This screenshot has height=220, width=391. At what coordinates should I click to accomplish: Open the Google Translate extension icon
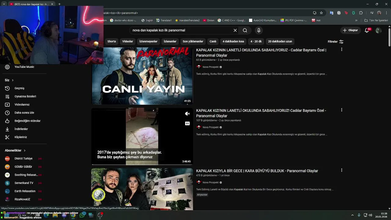coord(331,13)
